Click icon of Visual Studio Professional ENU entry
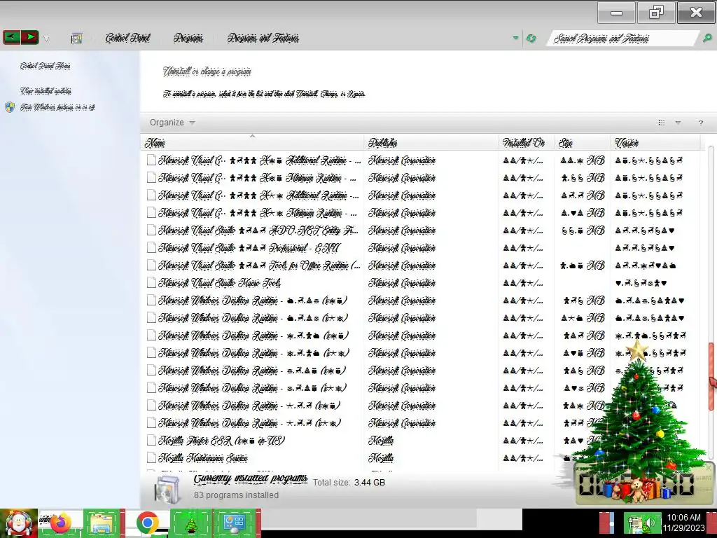 (x=151, y=247)
